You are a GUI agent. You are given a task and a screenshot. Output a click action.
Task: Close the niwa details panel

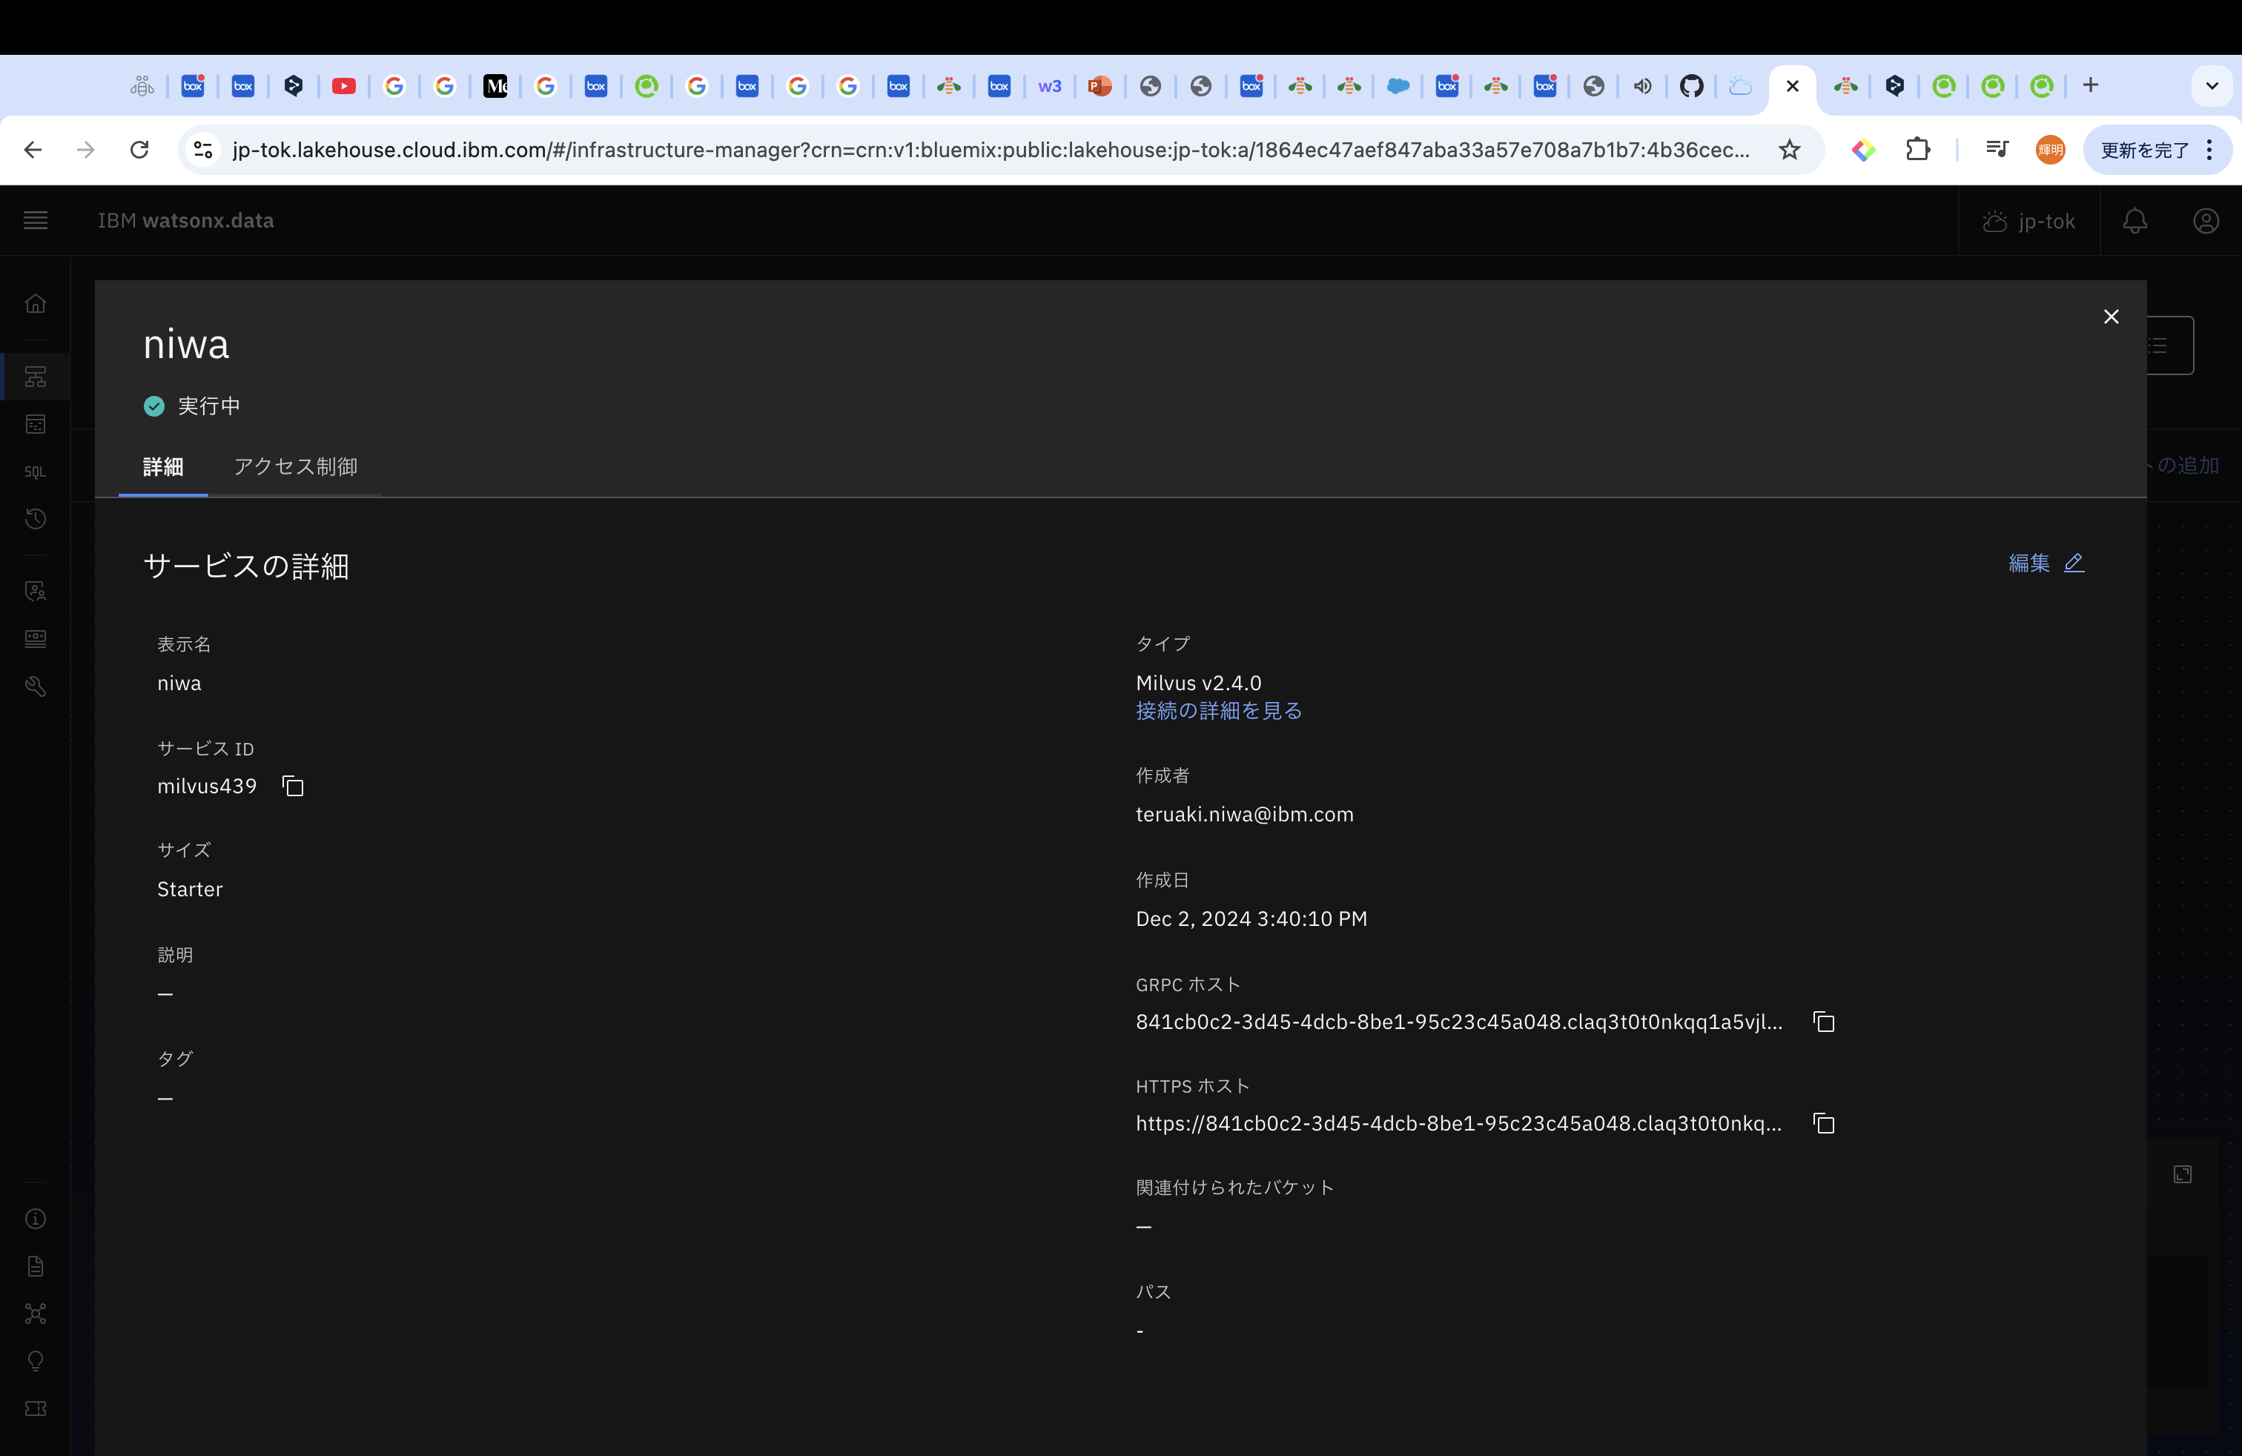2111,317
